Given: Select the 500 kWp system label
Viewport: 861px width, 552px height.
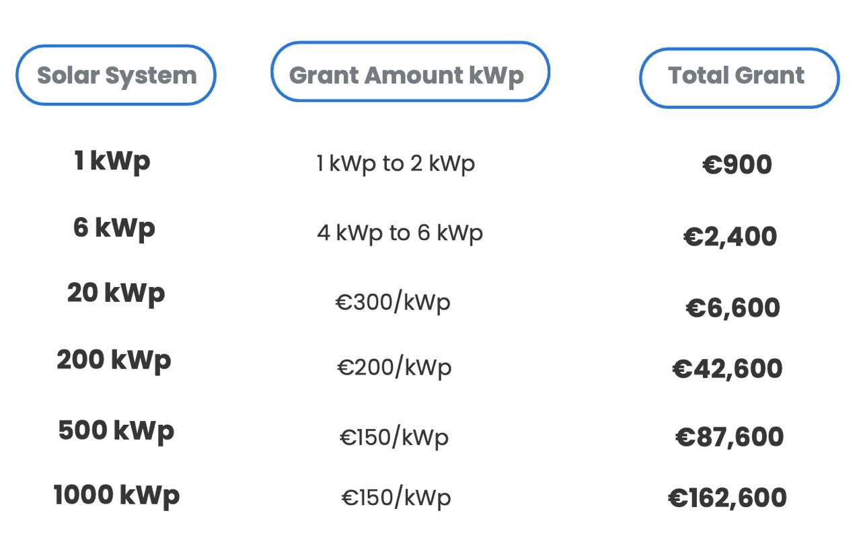Looking at the screenshot, I should click(x=116, y=430).
